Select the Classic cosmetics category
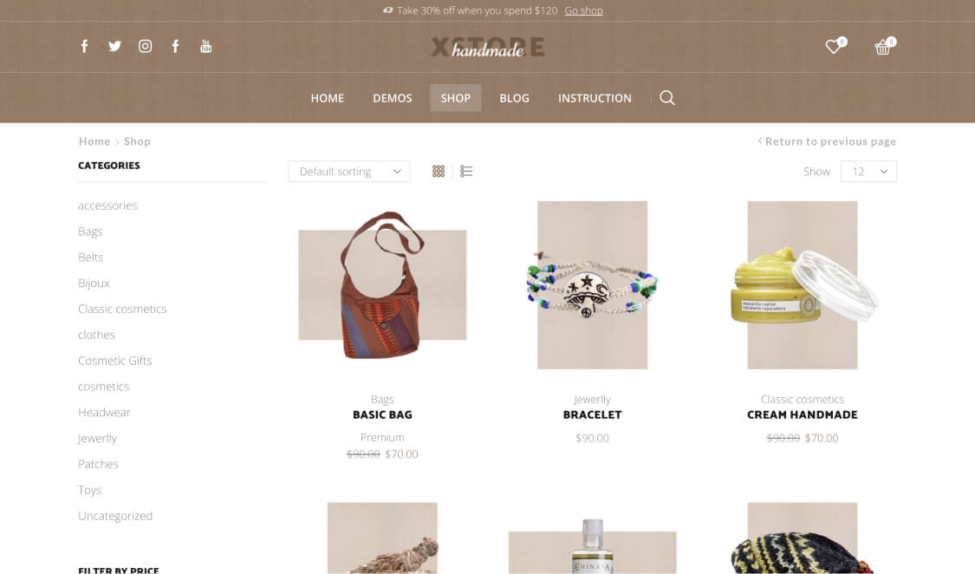This screenshot has height=574, width=975. point(122,309)
